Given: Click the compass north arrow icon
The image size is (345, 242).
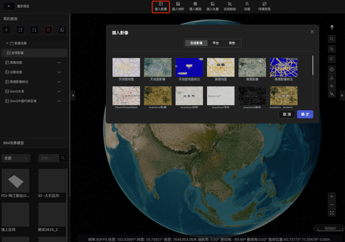Looking at the screenshot, I should [332, 27].
